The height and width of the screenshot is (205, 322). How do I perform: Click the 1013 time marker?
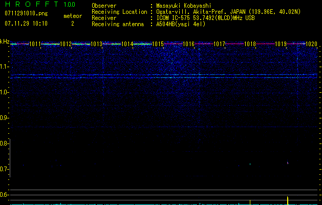point(96,44)
